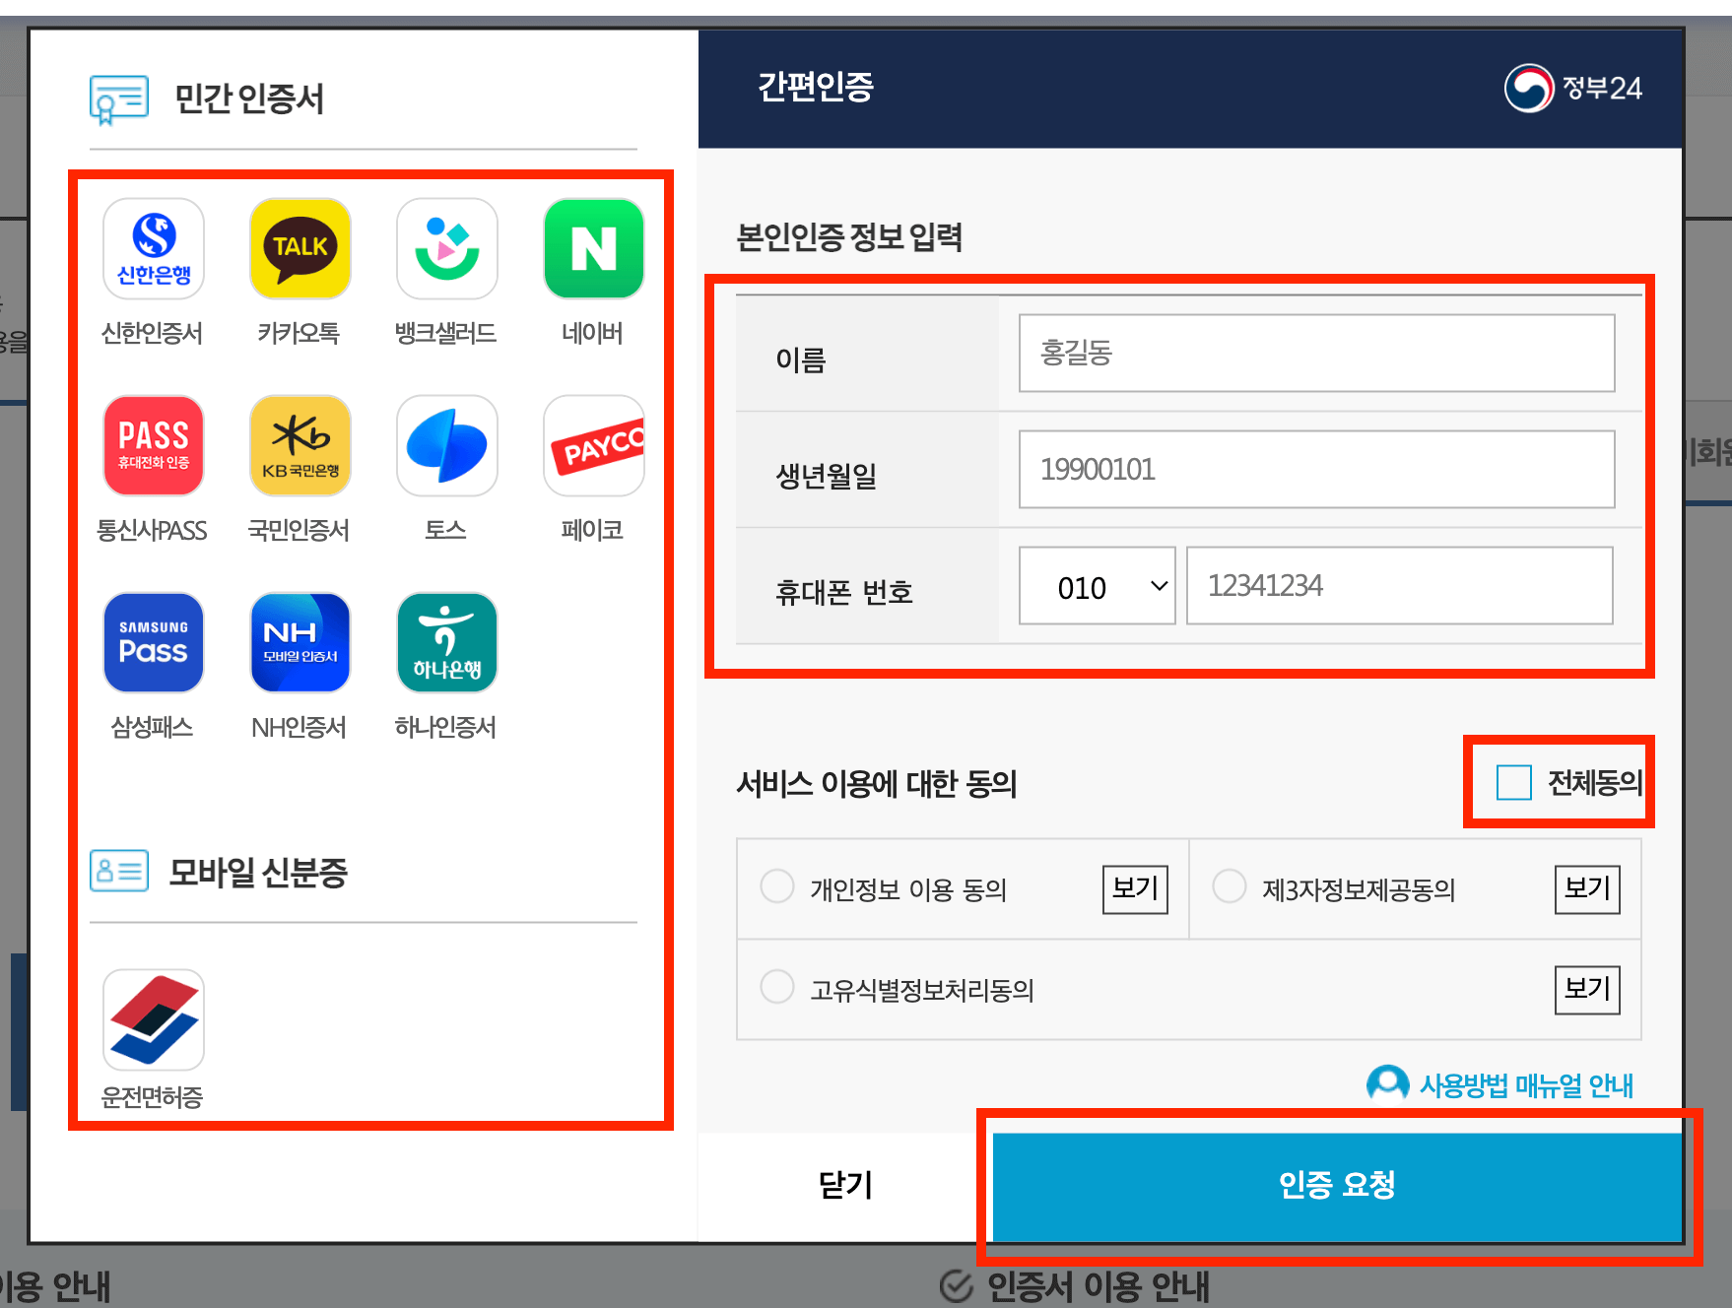This screenshot has width=1732, height=1308.
Task: Check the 전체동의 checkbox
Action: click(x=1513, y=783)
